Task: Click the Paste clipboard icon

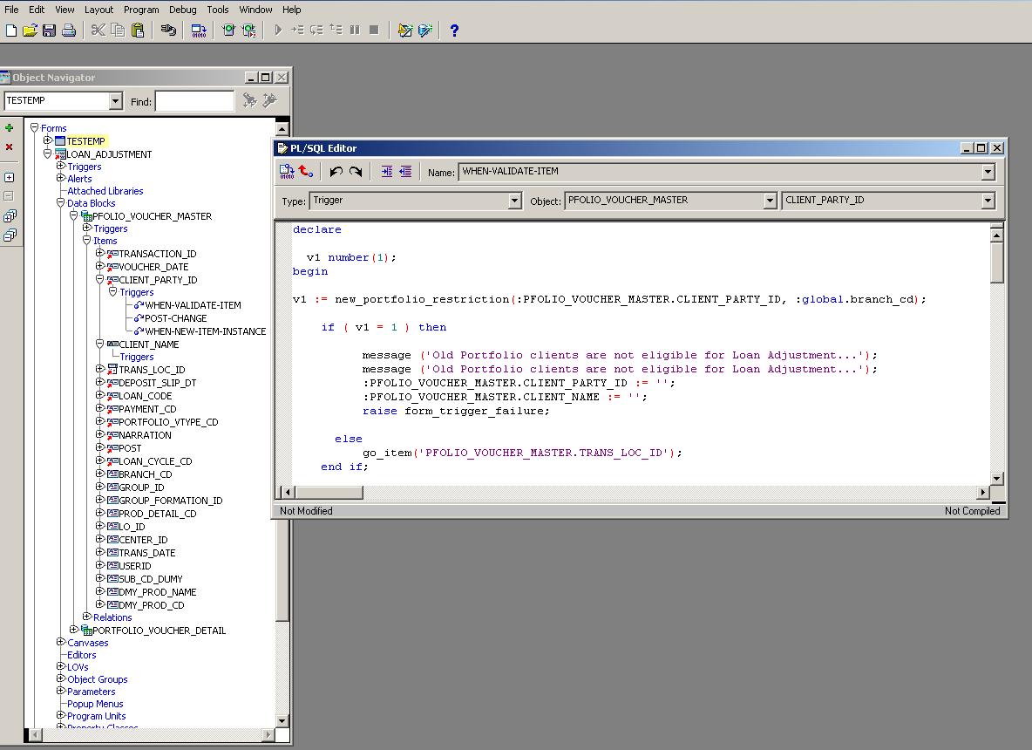Action: [138, 31]
